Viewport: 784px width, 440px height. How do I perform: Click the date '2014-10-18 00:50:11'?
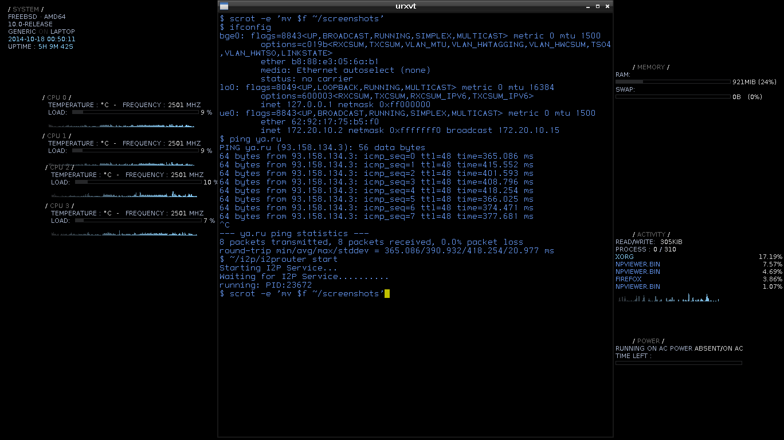coord(42,40)
